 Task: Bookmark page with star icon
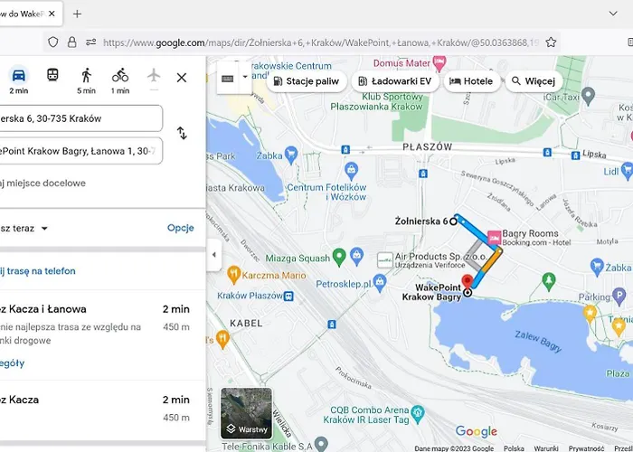[552, 42]
